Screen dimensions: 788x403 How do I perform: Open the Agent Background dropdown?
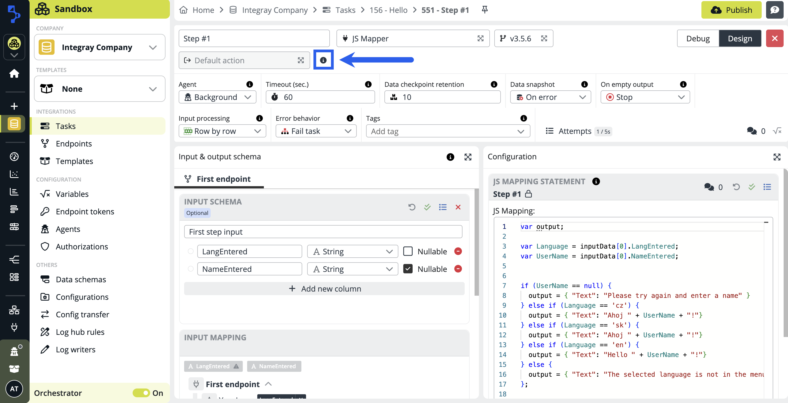[217, 97]
